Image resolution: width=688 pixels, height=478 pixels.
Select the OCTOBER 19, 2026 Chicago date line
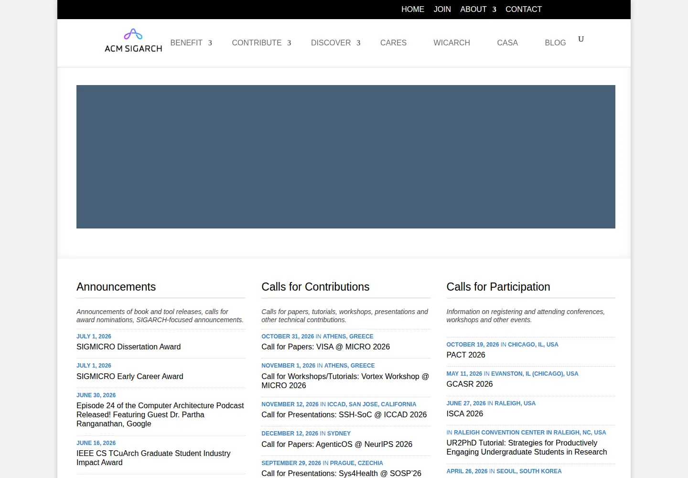click(x=502, y=345)
